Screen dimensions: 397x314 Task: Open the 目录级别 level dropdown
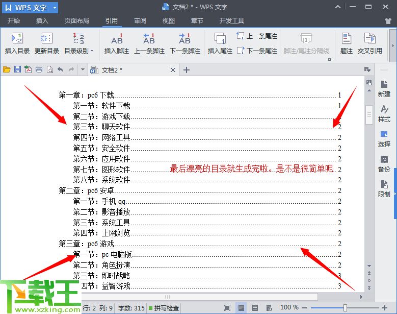79,43
